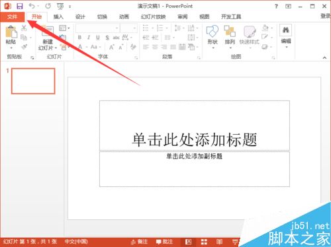Click the Decrease Font Size icon
This screenshot has height=247, width=331.
121,47
